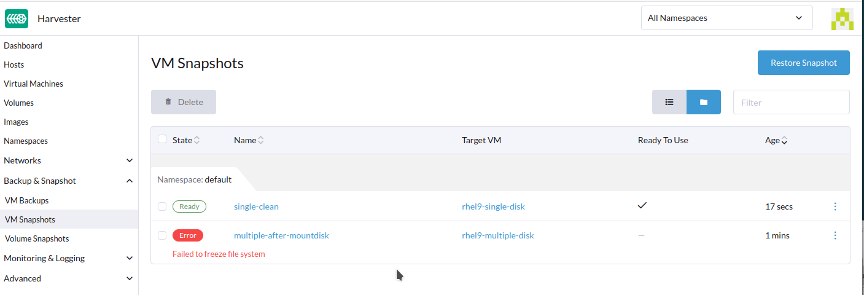The width and height of the screenshot is (864, 295).
Task: Open VM Backups in sidebar
Action: (26, 200)
